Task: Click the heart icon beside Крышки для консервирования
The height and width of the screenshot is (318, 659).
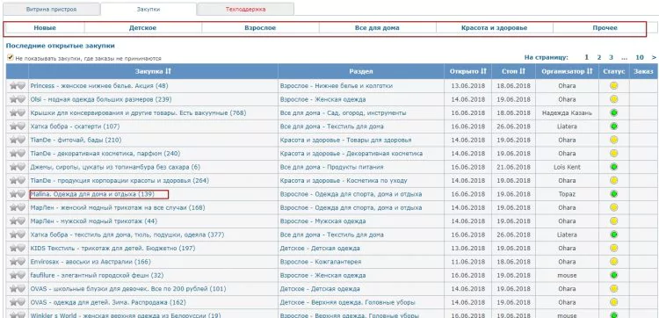Action: pyautogui.click(x=21, y=113)
